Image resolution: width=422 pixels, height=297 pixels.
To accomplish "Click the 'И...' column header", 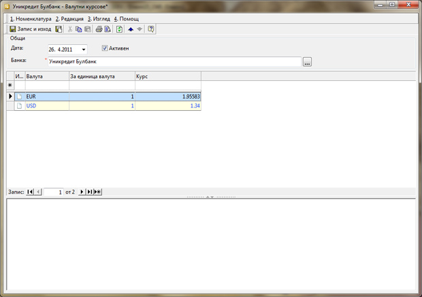I will point(19,76).
